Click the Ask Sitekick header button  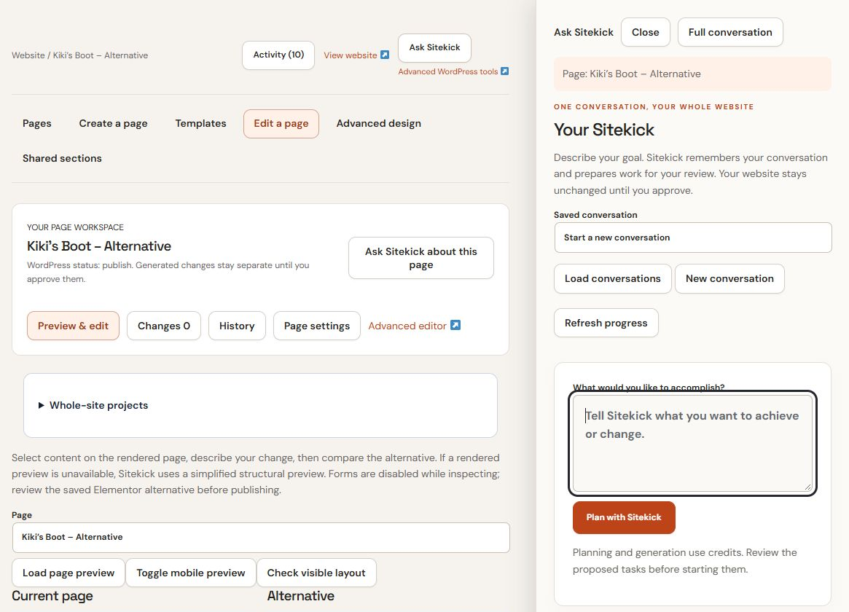point(434,47)
